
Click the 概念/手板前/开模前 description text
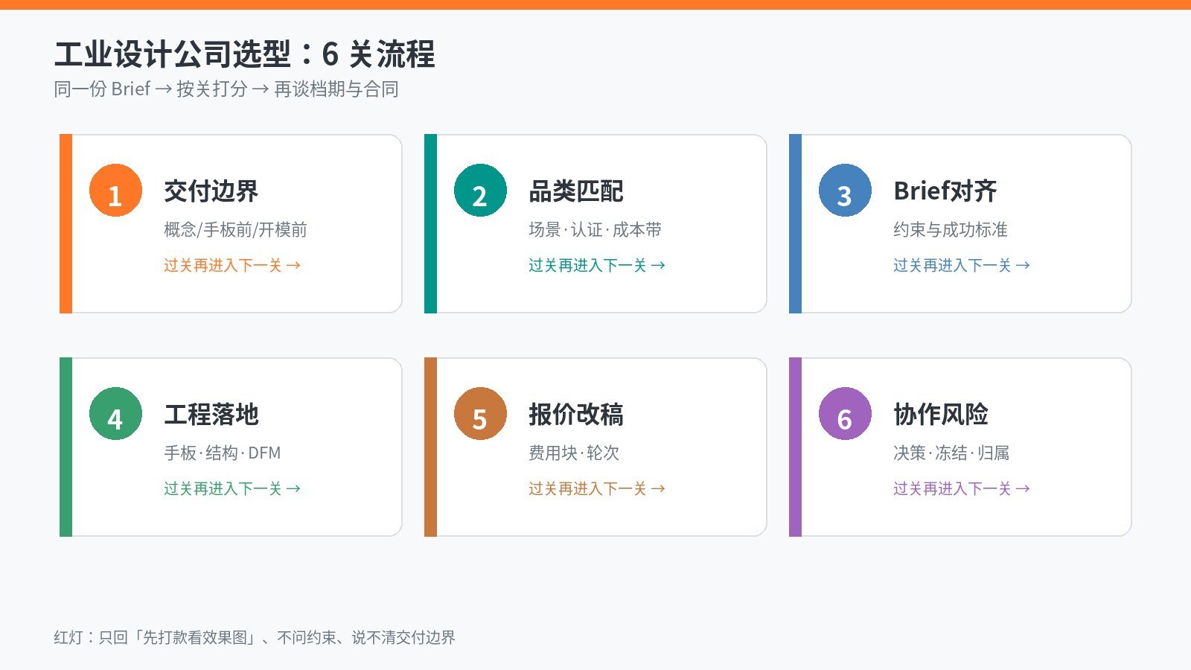click(x=235, y=230)
